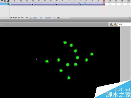This screenshot has width=131, height=98.
Task: Click the red playhead handle at frame 80
Action: (x=104, y=1)
